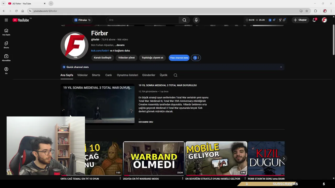Viewport: 335px width, 188px height.
Task: Open the Chrome profile avatar
Action: 325,11
